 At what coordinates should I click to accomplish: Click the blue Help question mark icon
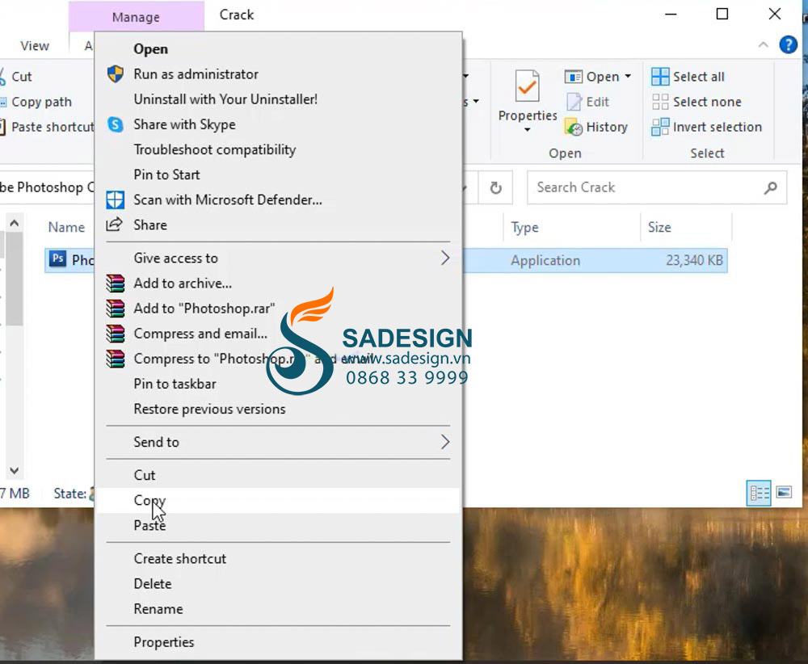(x=788, y=44)
